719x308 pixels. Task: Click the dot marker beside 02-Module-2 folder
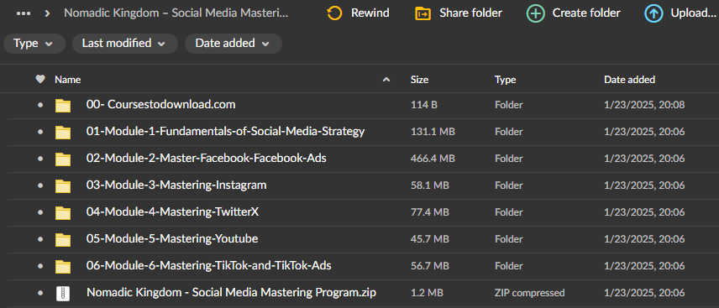point(40,159)
